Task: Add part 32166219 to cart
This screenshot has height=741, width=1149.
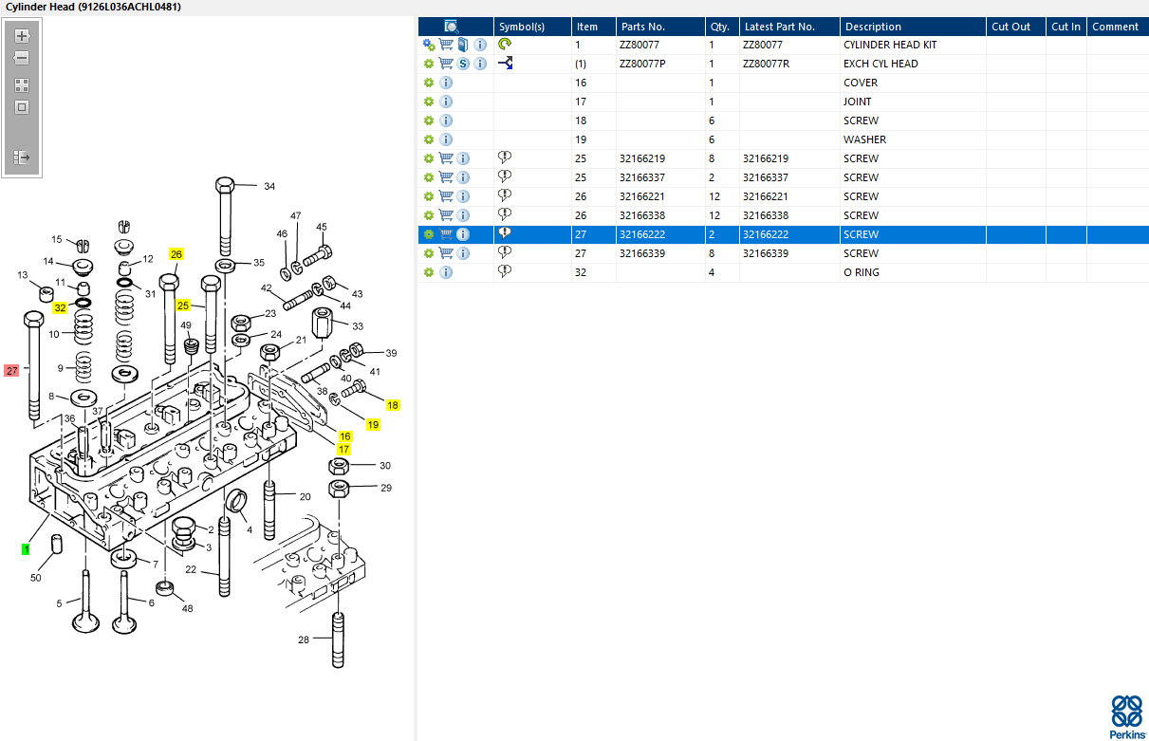Action: coord(446,158)
